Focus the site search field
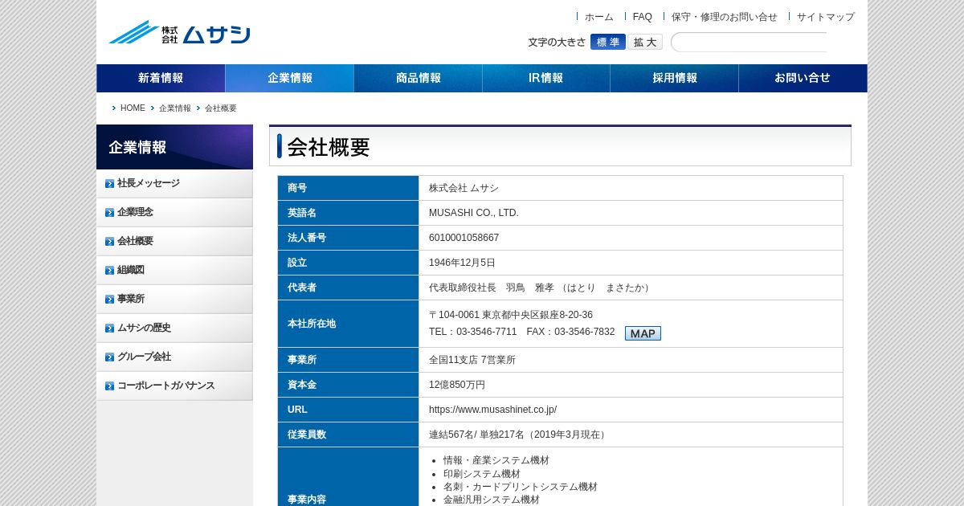Image resolution: width=964 pixels, height=506 pixels. [x=749, y=42]
